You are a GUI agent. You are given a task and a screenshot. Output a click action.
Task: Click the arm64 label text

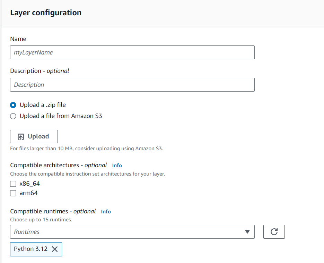pos(28,193)
